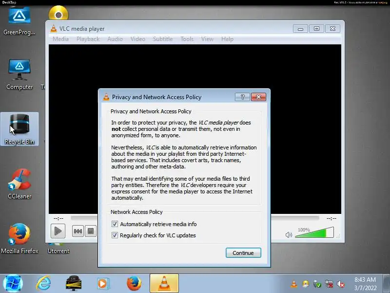Click the VLC cone tray icon
The width and height of the screenshot is (390, 293).
(x=294, y=284)
